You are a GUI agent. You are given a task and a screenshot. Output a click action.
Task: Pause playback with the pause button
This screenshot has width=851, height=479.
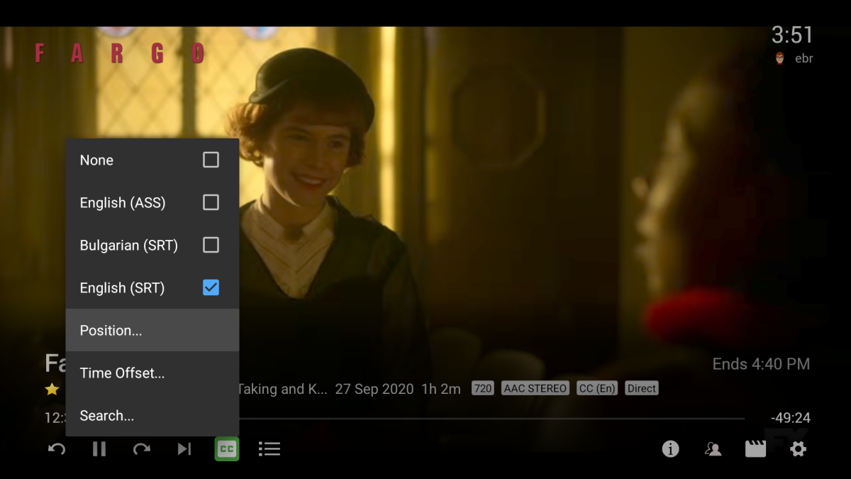(99, 448)
